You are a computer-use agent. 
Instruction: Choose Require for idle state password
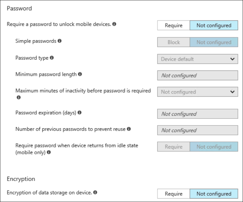tap(174, 147)
